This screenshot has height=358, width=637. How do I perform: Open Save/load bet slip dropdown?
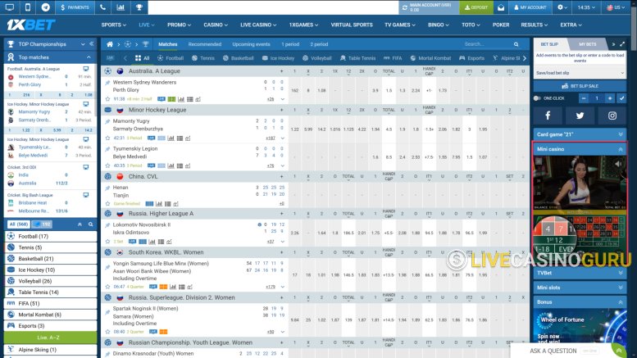pos(580,73)
